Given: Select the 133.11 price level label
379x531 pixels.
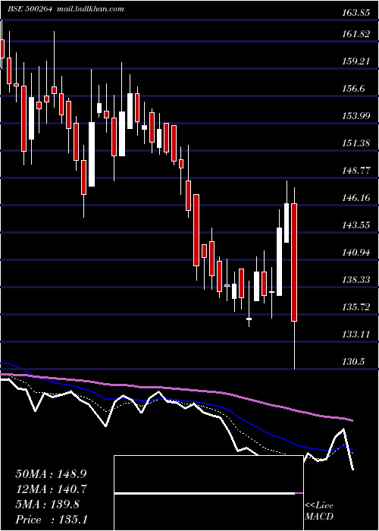Looking at the screenshot, I should click(x=355, y=335).
